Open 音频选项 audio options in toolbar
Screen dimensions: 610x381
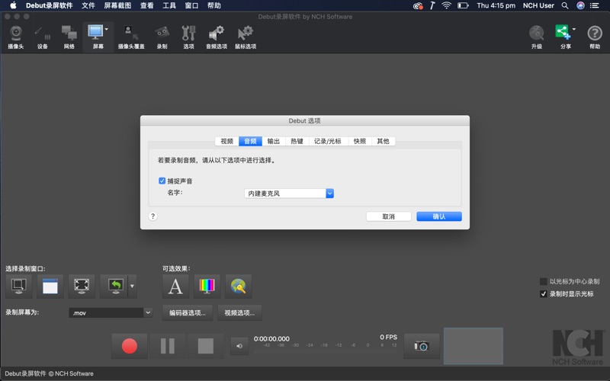point(216,36)
